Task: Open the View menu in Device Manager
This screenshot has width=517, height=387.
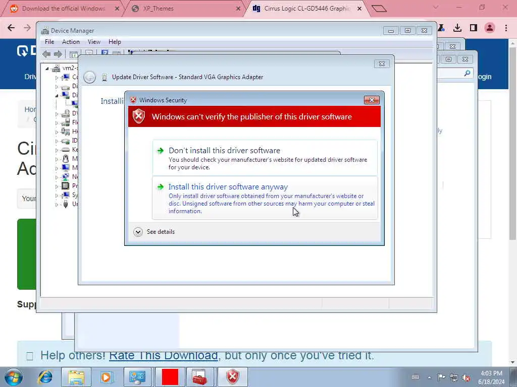Action: [94, 42]
